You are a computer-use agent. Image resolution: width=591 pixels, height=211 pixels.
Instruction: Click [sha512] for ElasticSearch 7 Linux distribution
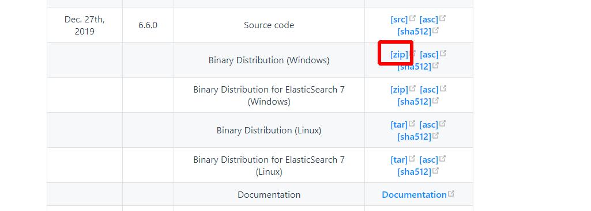[x=414, y=172]
